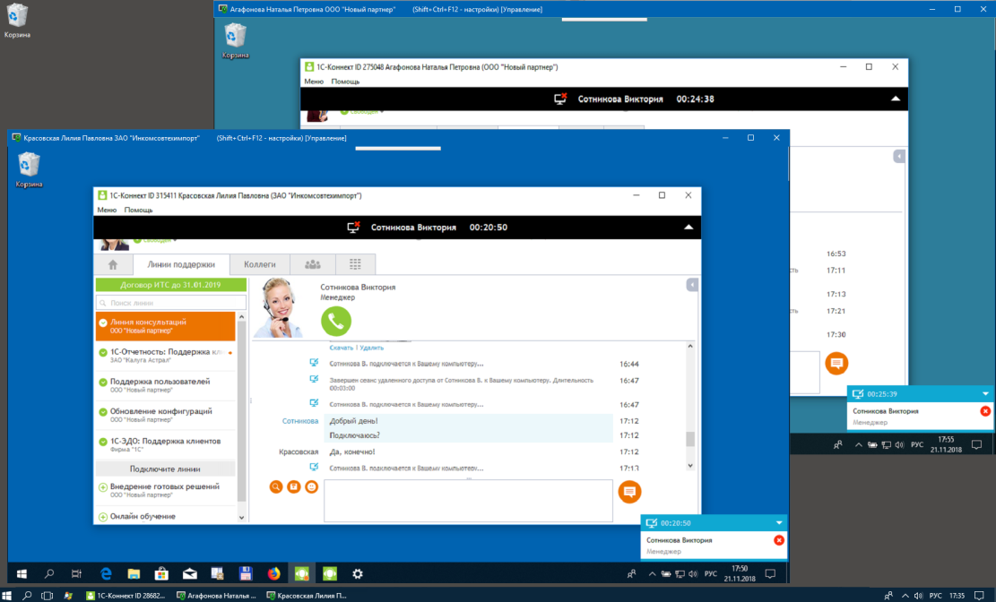The image size is (996, 602).
Task: Open Помощь in the Красовская 1С-Коннект window
Action: 138,210
